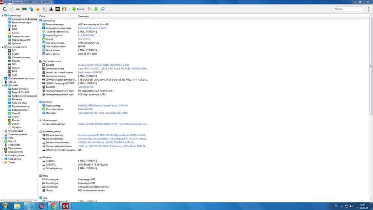
Task: Expand the Операционная система tree node
Action: 2,78
